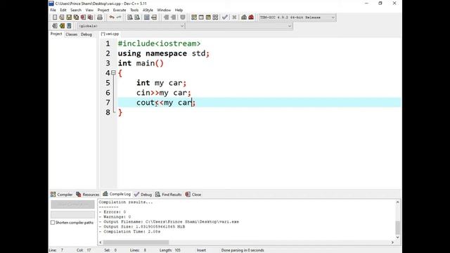450x253 pixels.
Task: Open the Resources bottom panel tab
Action: (x=87, y=195)
